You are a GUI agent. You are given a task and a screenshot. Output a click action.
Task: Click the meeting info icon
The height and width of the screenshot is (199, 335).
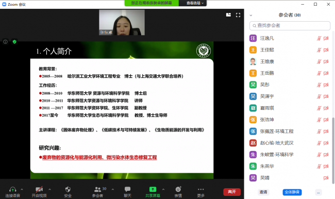click(x=5, y=42)
